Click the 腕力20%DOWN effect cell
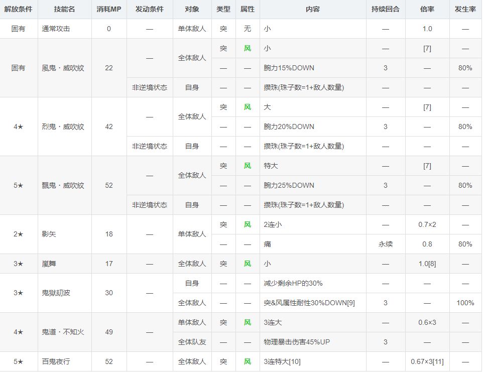This screenshot has width=483, height=372. 313,127
